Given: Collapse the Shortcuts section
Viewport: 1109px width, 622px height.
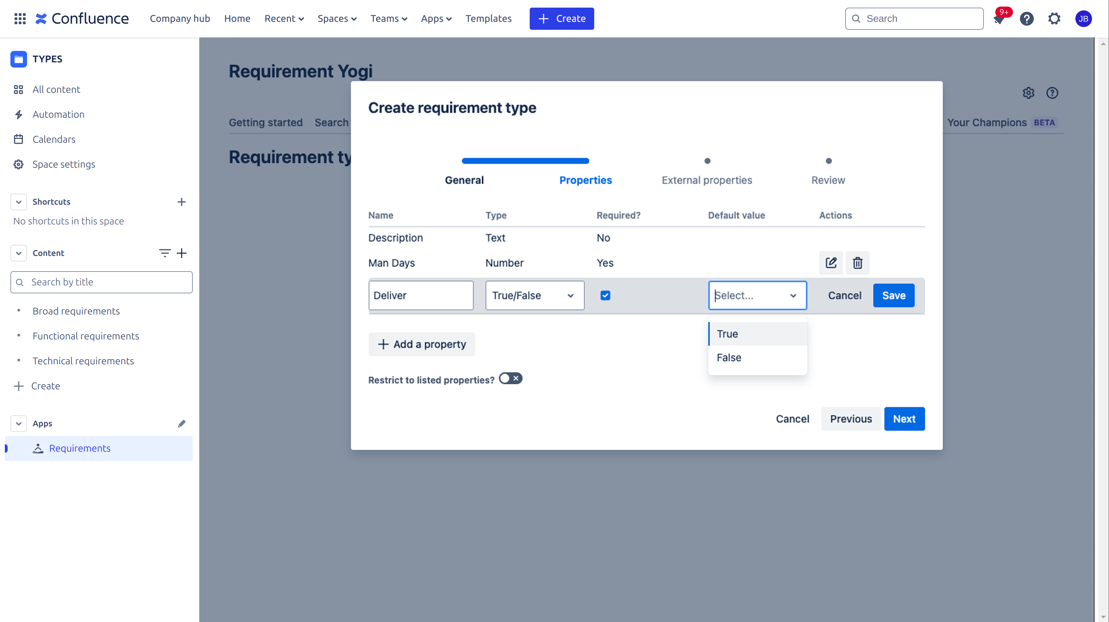Looking at the screenshot, I should click(x=18, y=202).
